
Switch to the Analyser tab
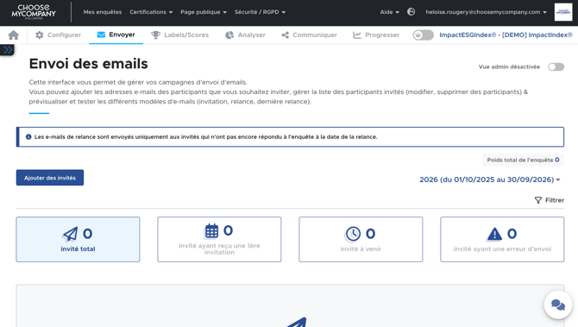pos(245,35)
